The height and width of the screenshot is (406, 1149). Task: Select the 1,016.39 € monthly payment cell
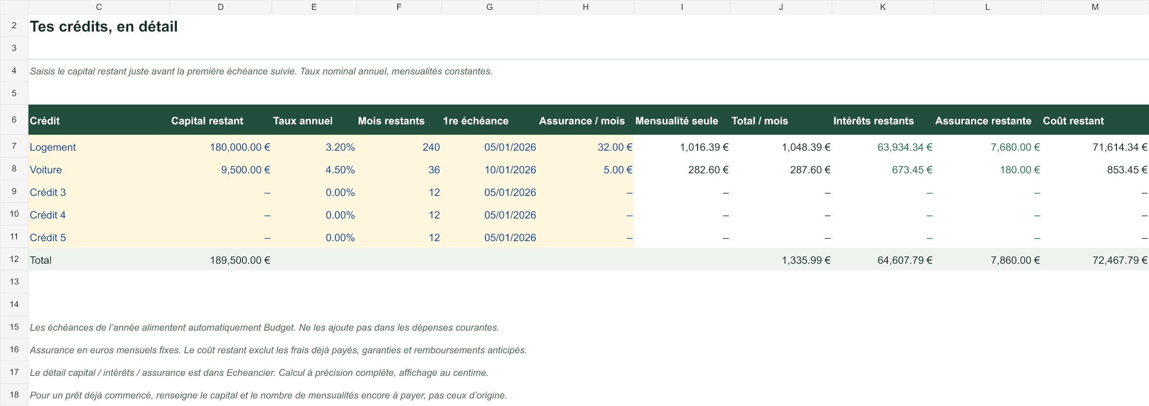682,147
